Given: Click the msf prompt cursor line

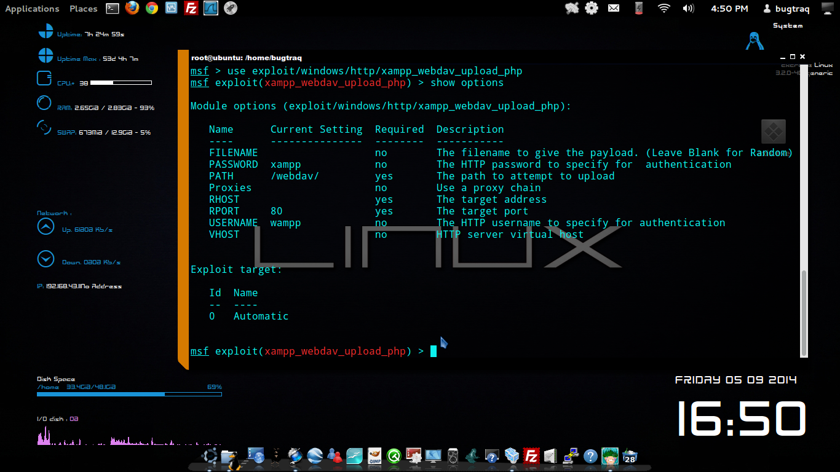Looking at the screenshot, I should coord(314,351).
